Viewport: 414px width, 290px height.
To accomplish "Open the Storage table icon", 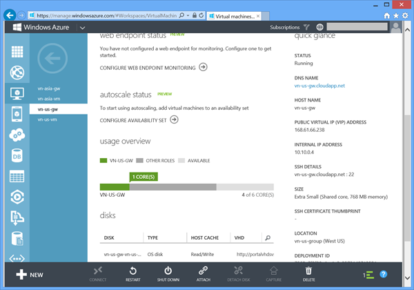I will tap(17, 176).
